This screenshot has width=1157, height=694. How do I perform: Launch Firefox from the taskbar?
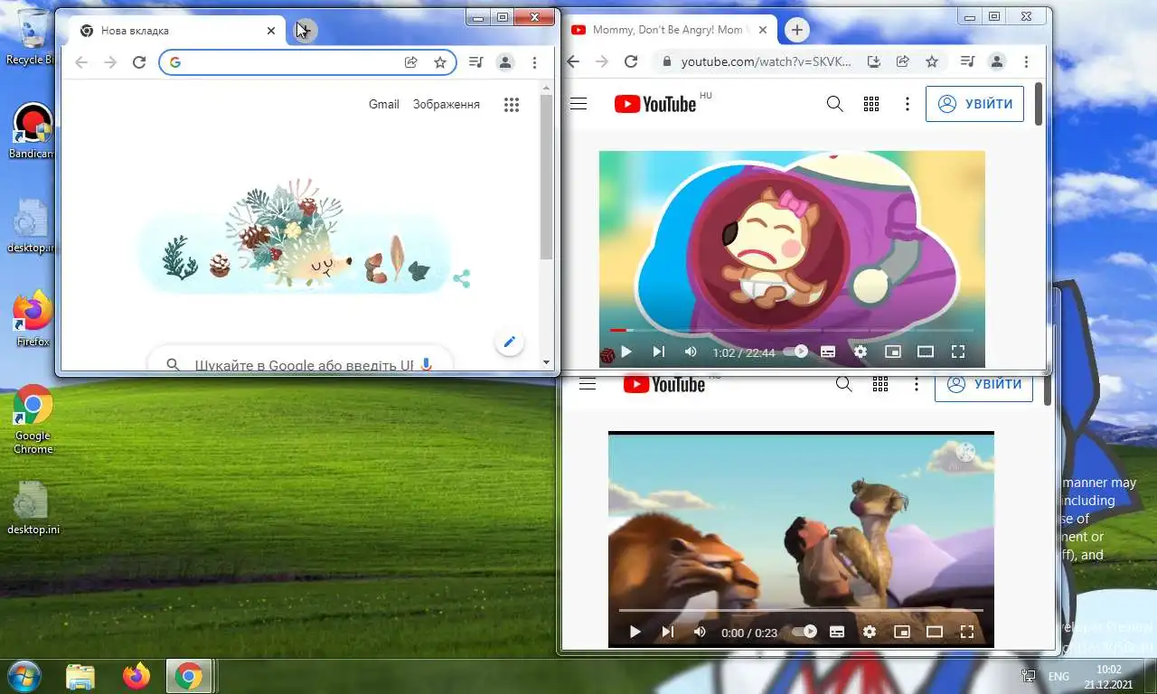click(x=136, y=676)
